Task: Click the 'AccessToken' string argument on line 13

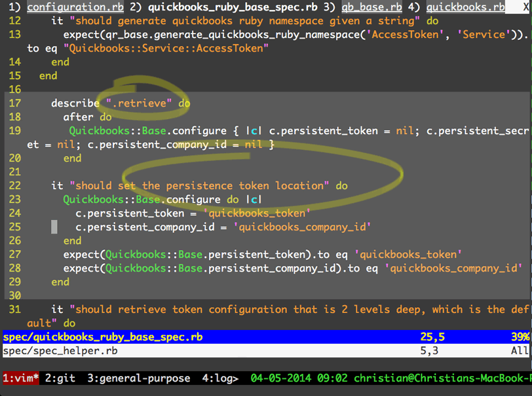Action: [x=405, y=35]
